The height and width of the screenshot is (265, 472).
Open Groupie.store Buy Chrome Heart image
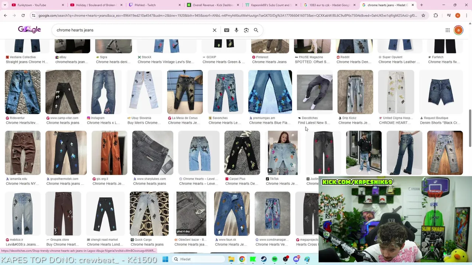(x=63, y=213)
